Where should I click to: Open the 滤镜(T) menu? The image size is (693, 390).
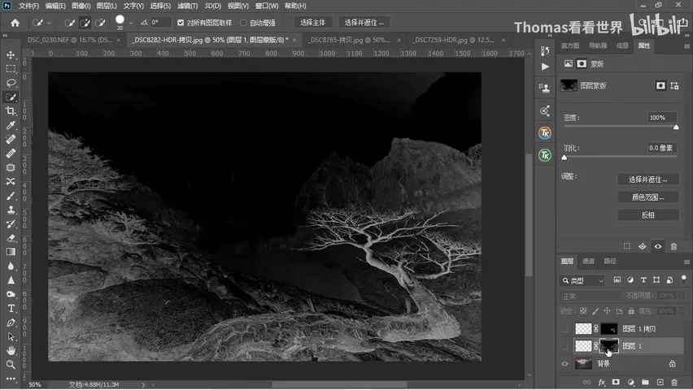187,6
